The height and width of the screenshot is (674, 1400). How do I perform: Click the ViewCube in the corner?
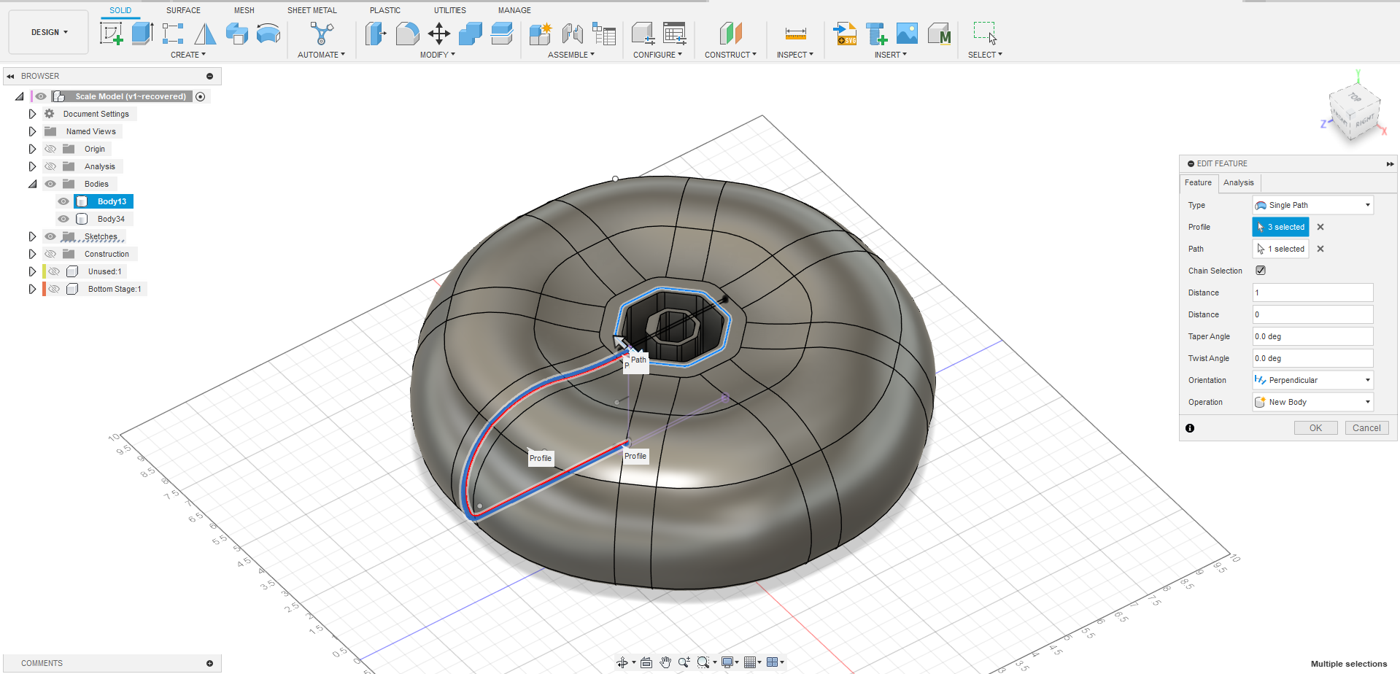click(1355, 112)
